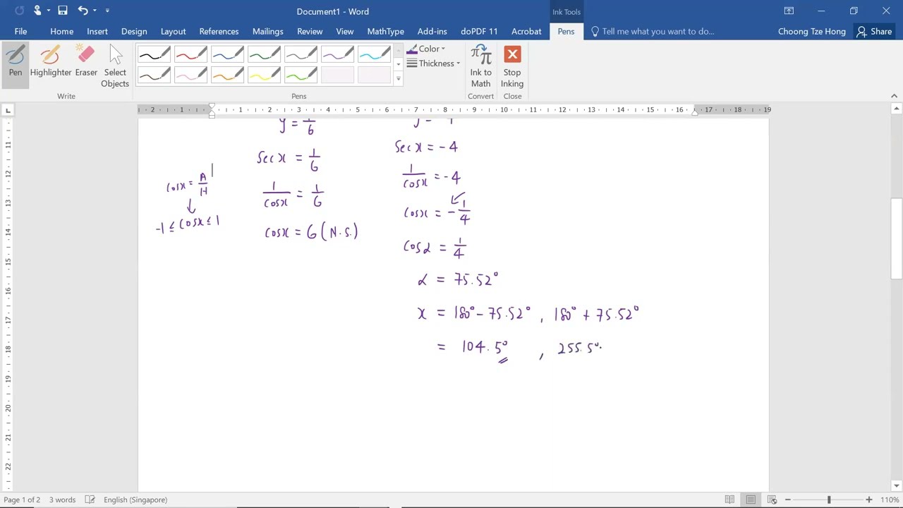Click the 110% zoom level
The height and width of the screenshot is (508, 903).
pos(889,500)
